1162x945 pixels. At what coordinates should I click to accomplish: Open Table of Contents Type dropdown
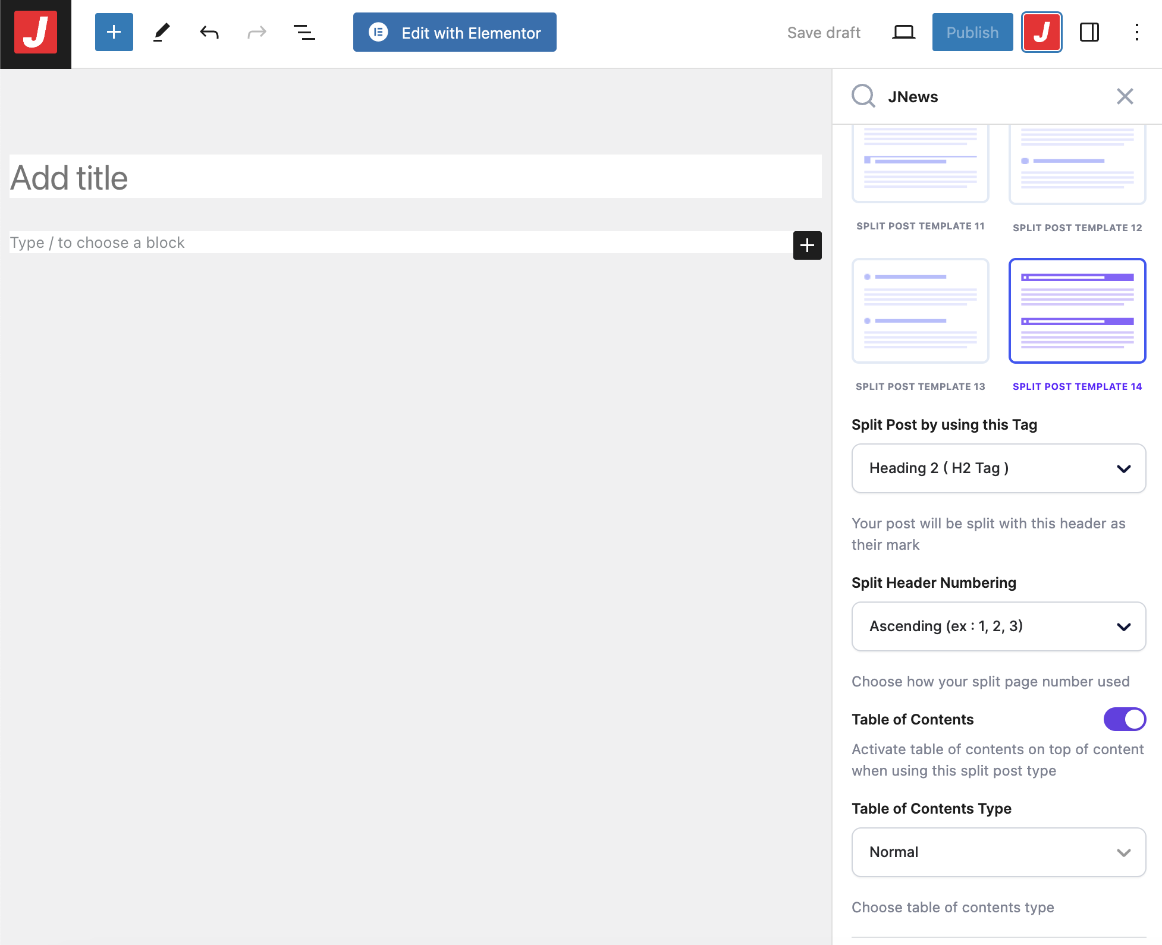click(998, 852)
